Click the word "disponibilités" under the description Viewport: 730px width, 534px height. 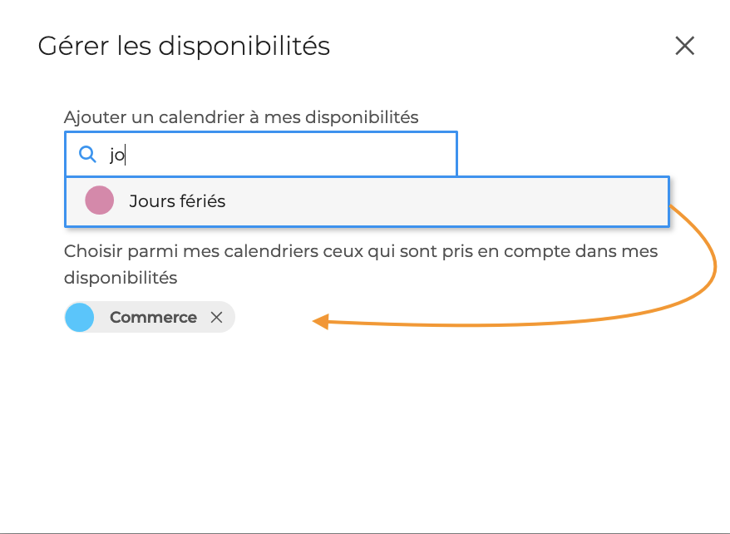(121, 278)
